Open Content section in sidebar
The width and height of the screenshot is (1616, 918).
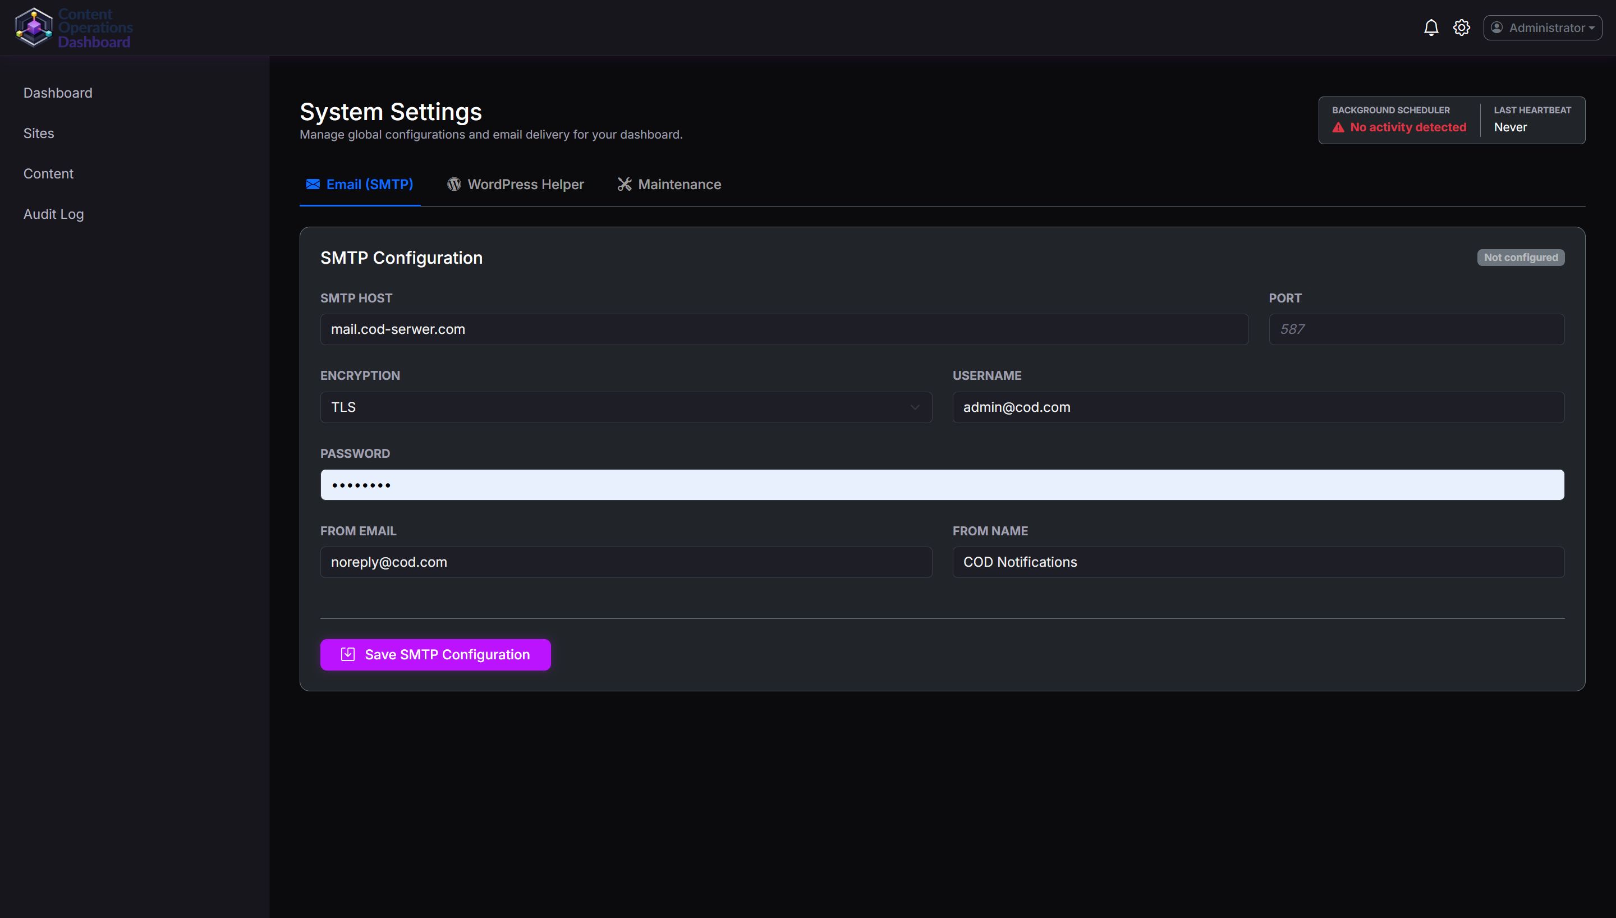click(x=48, y=174)
